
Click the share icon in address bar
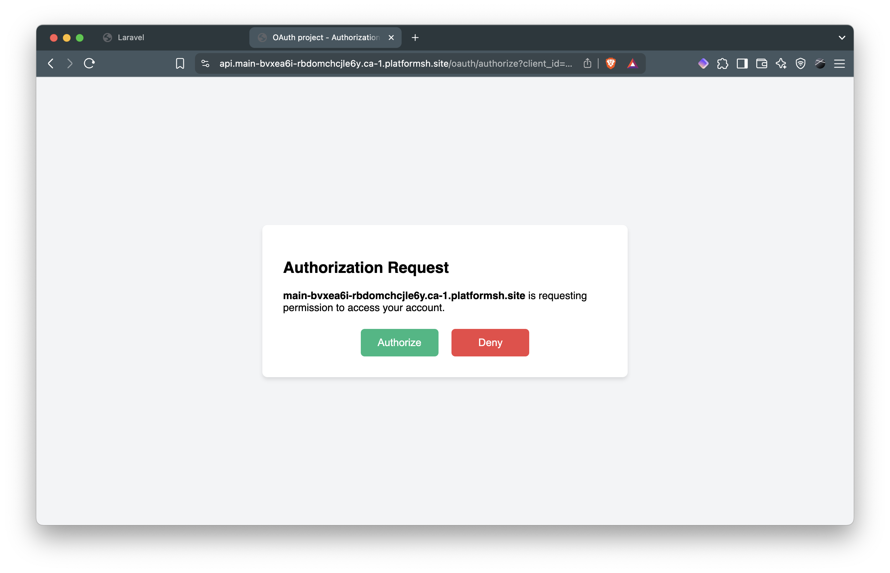coord(588,64)
